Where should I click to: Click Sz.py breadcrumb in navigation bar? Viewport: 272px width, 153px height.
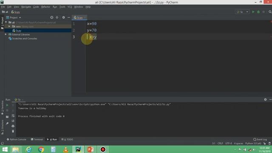coord(15,12)
